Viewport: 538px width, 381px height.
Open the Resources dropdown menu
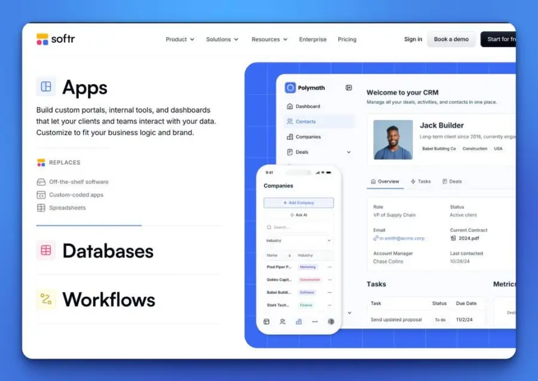click(x=270, y=39)
